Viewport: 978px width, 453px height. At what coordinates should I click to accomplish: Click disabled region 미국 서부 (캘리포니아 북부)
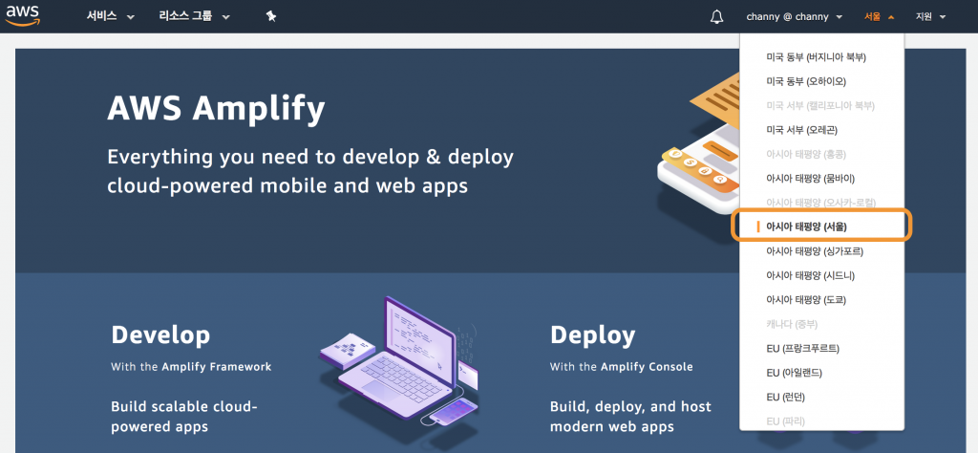pyautogui.click(x=820, y=105)
